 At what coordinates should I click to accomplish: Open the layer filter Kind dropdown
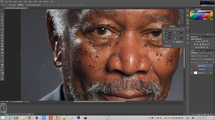point(194,53)
